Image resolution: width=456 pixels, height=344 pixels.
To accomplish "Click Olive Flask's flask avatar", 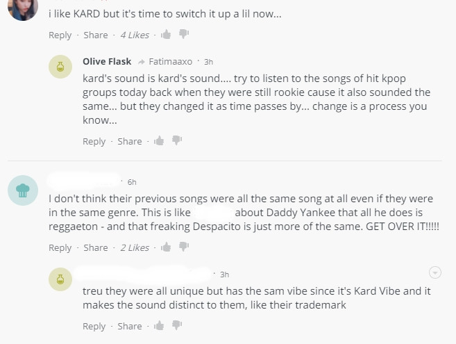I will click(60, 67).
